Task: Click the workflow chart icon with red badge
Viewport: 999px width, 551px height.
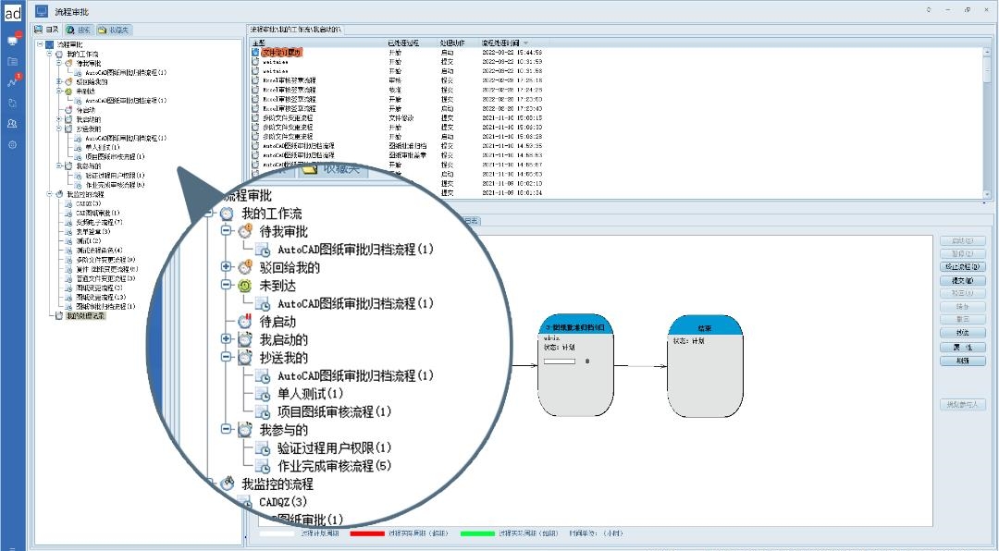Action: click(13, 82)
